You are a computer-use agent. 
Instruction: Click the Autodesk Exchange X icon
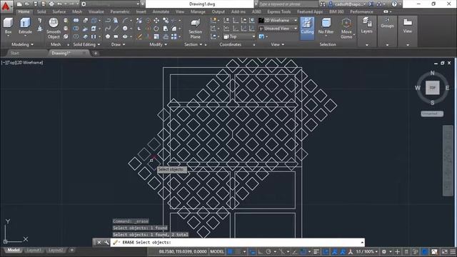(371, 4)
